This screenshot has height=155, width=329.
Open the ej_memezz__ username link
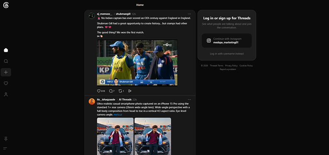point(105,14)
